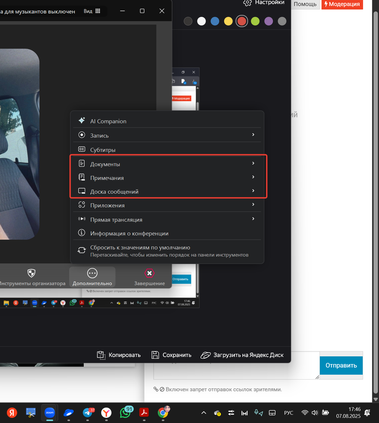Click Копировать in the screenshot editor

coord(119,355)
